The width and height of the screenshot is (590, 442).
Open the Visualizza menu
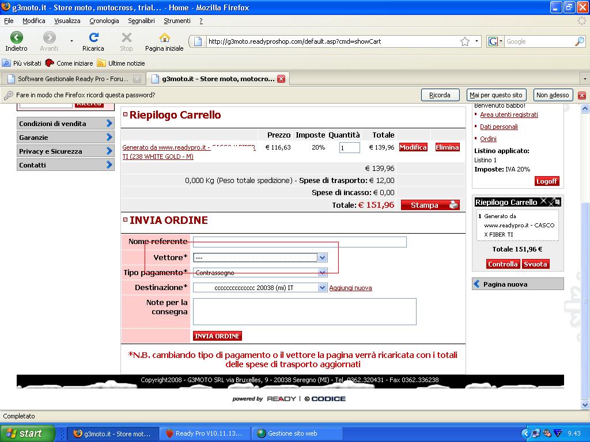coord(67,21)
